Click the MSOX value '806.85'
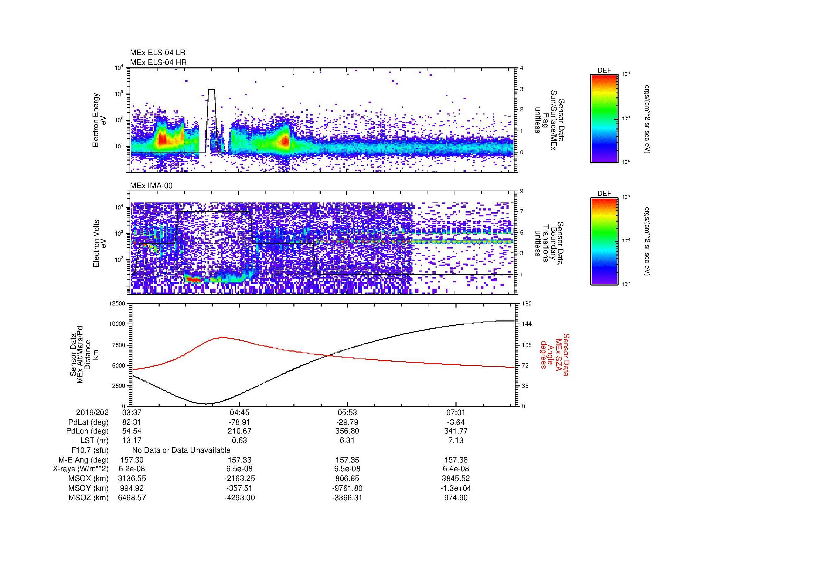Viewport: 817px width, 577px height. pyautogui.click(x=347, y=479)
